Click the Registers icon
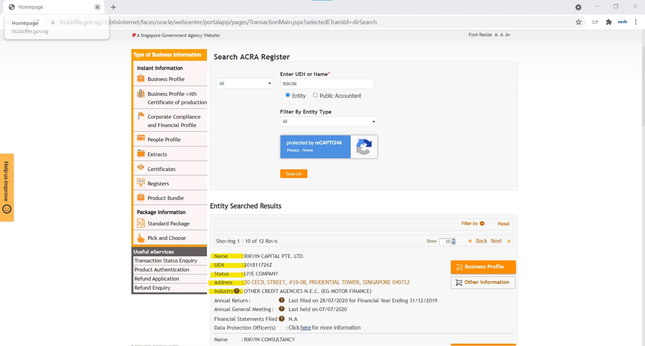 tap(141, 182)
